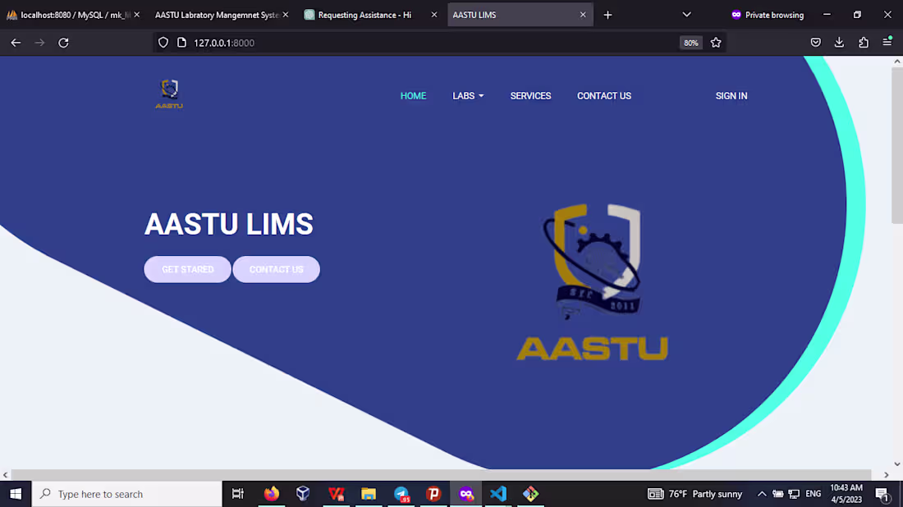Viewport: 903px width, 507px height.
Task: Go to HOME in the navbar
Action: 414,96
